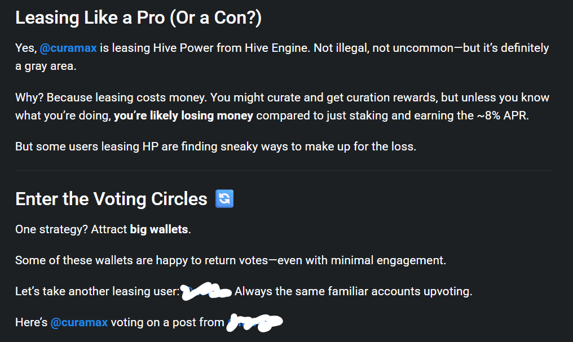
Task: Click the horizontal divider line between sections
Action: click(283, 171)
